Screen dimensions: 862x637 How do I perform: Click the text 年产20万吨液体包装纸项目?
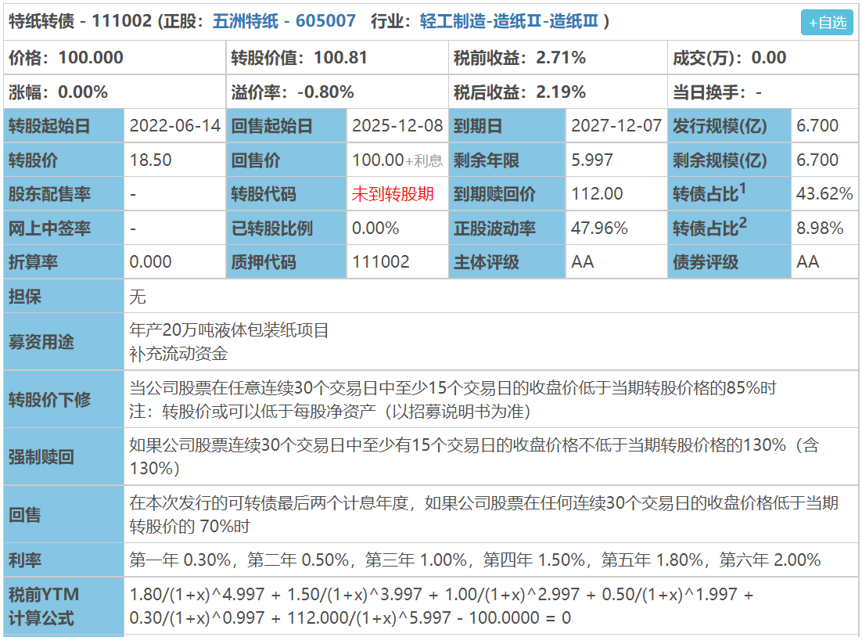pyautogui.click(x=228, y=330)
